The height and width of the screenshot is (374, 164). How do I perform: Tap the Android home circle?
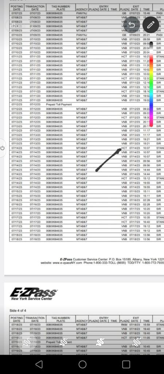point(82,364)
